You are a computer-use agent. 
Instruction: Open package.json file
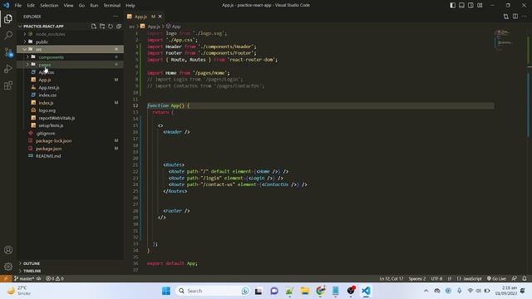pos(48,149)
